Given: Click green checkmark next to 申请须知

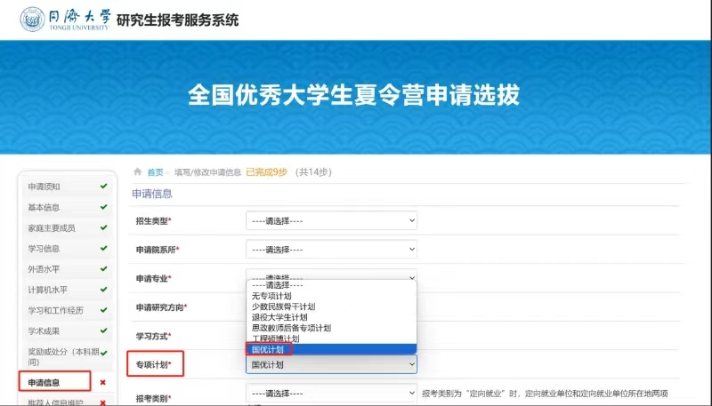Looking at the screenshot, I should point(104,187).
